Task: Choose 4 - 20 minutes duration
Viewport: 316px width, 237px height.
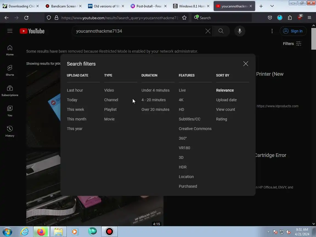Action: (x=154, y=100)
